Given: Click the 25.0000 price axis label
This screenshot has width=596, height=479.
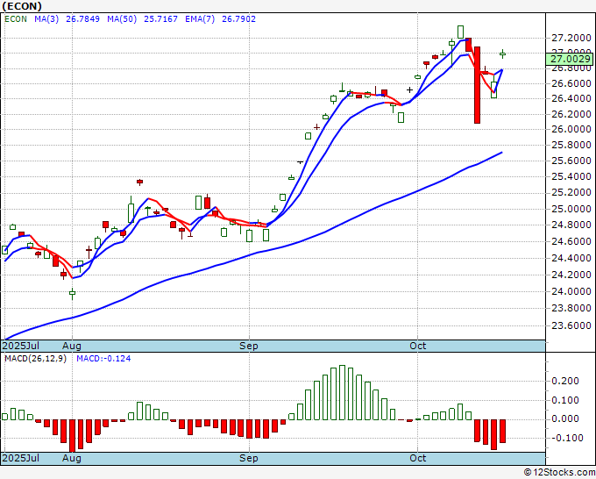Looking at the screenshot, I should 571,209.
